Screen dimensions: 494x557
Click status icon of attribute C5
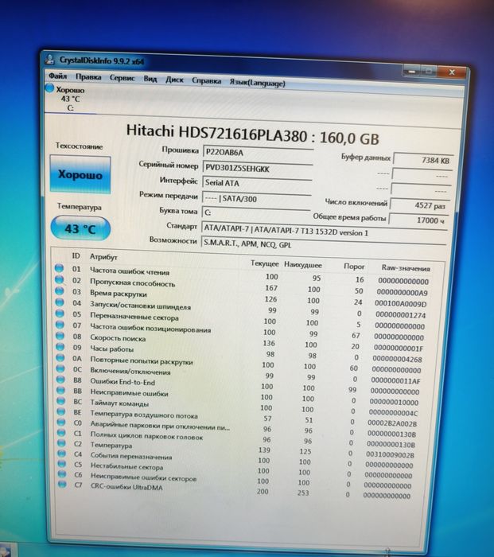62,464
